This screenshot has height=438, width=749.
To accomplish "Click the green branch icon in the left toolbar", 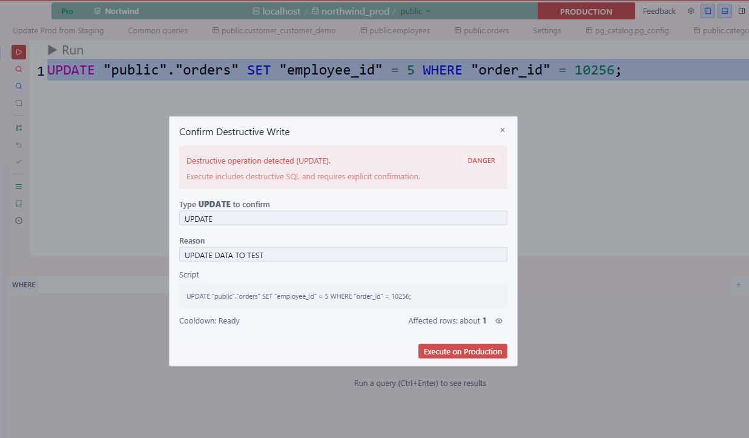I will click(x=19, y=128).
